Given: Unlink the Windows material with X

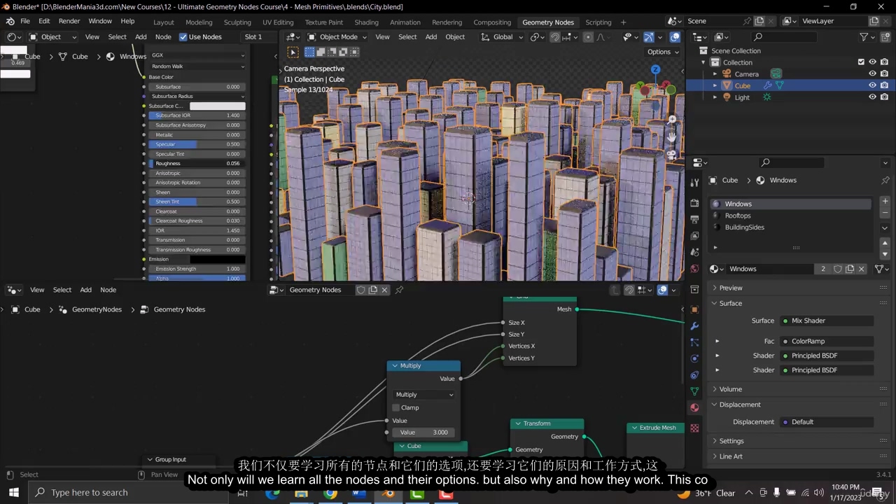Looking at the screenshot, I should click(x=862, y=269).
